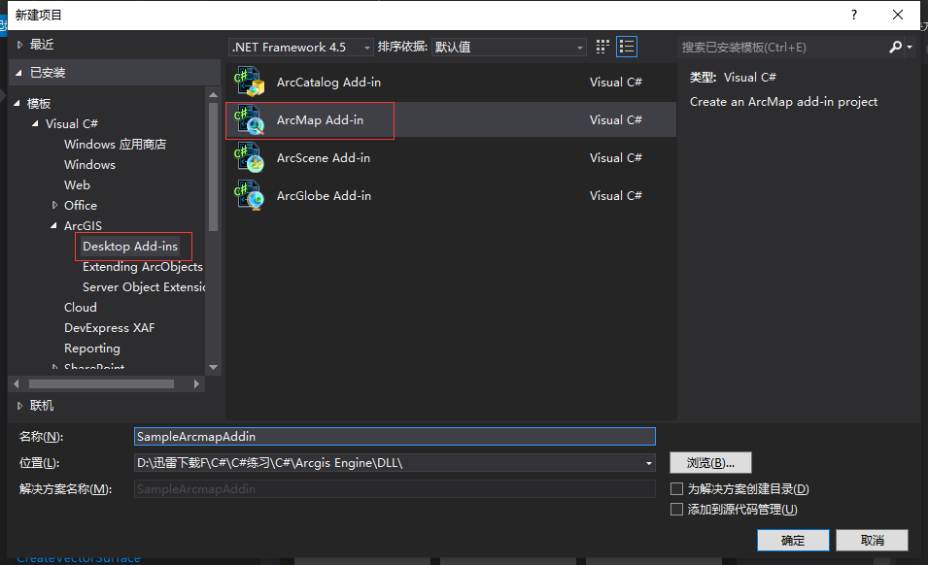Viewport: 928px width, 565px height.
Task: Open the 排序依据 默认值 dropdown
Action: (x=508, y=48)
